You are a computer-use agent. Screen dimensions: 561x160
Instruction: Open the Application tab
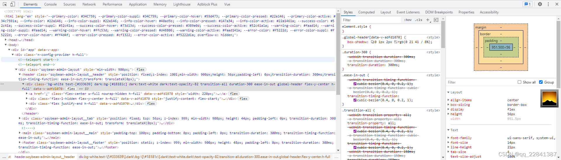click(138, 4)
